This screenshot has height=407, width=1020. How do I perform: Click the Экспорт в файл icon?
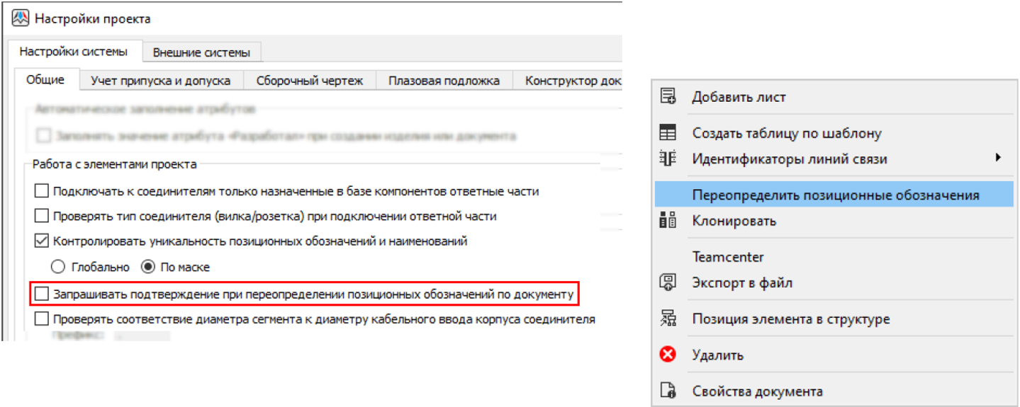(668, 283)
